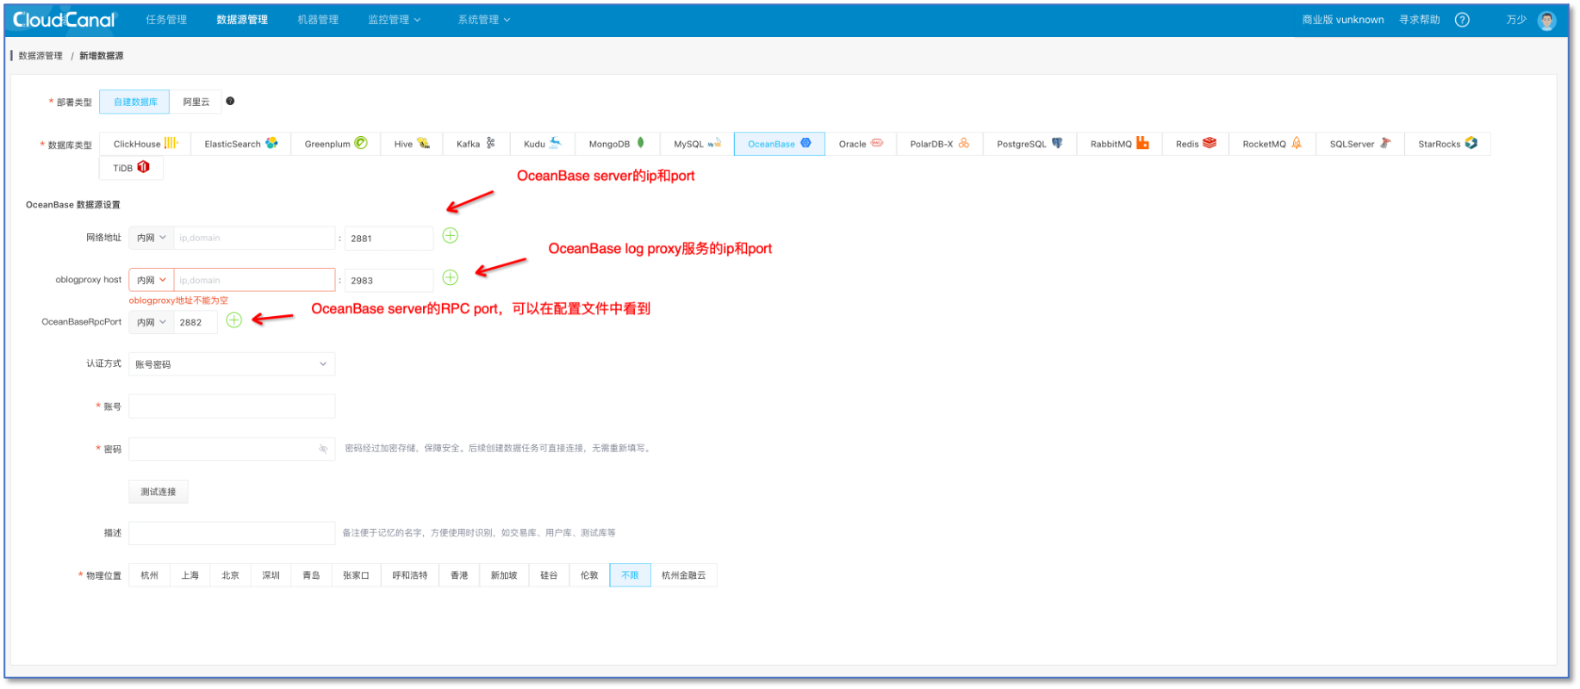Select 上海 physical location
Image resolution: width=1580 pixels, height=689 pixels.
190,575
